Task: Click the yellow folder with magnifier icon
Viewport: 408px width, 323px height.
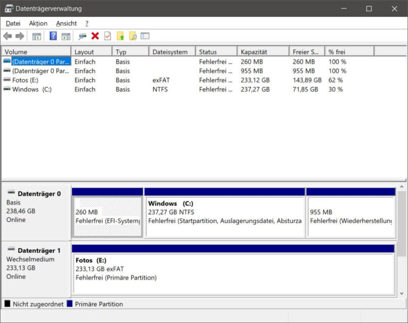Action: coord(133,36)
